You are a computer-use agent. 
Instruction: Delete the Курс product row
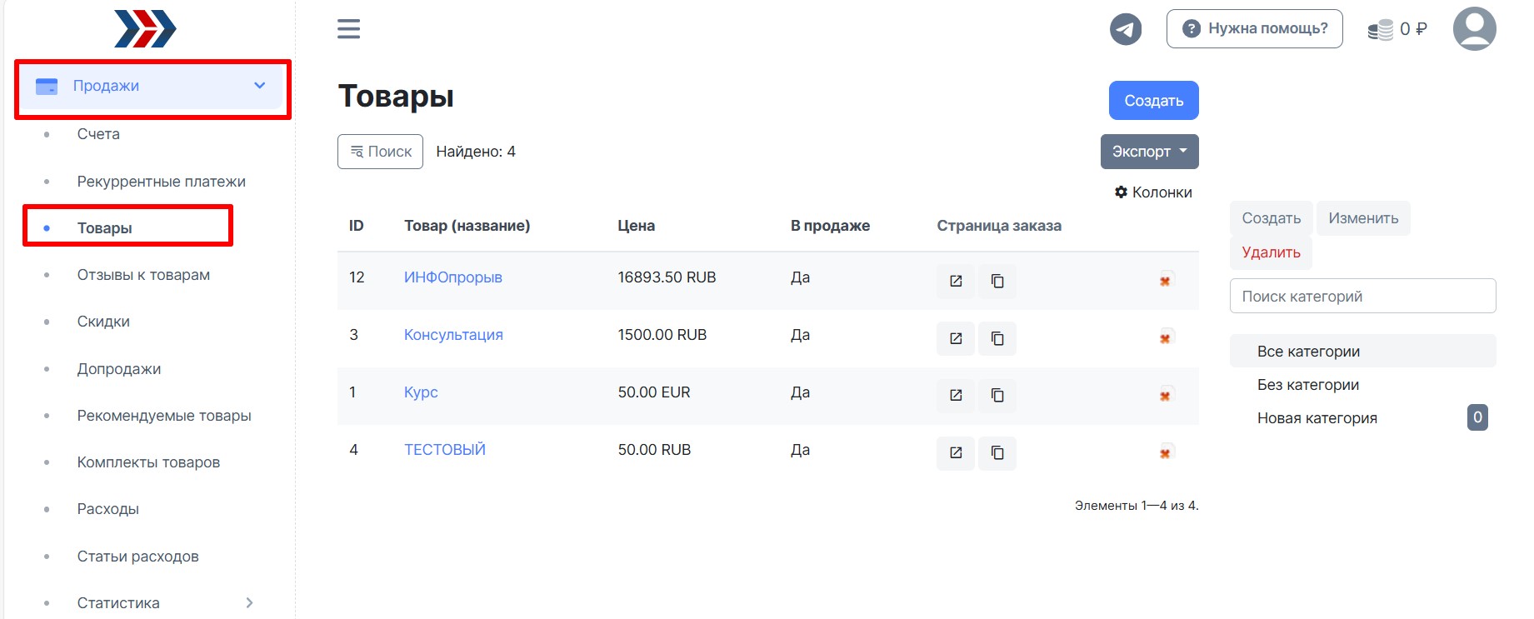pyautogui.click(x=1165, y=396)
